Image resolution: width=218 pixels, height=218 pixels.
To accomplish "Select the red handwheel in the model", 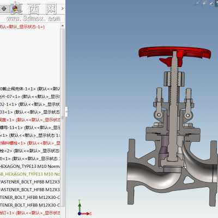I will pos(175,53).
